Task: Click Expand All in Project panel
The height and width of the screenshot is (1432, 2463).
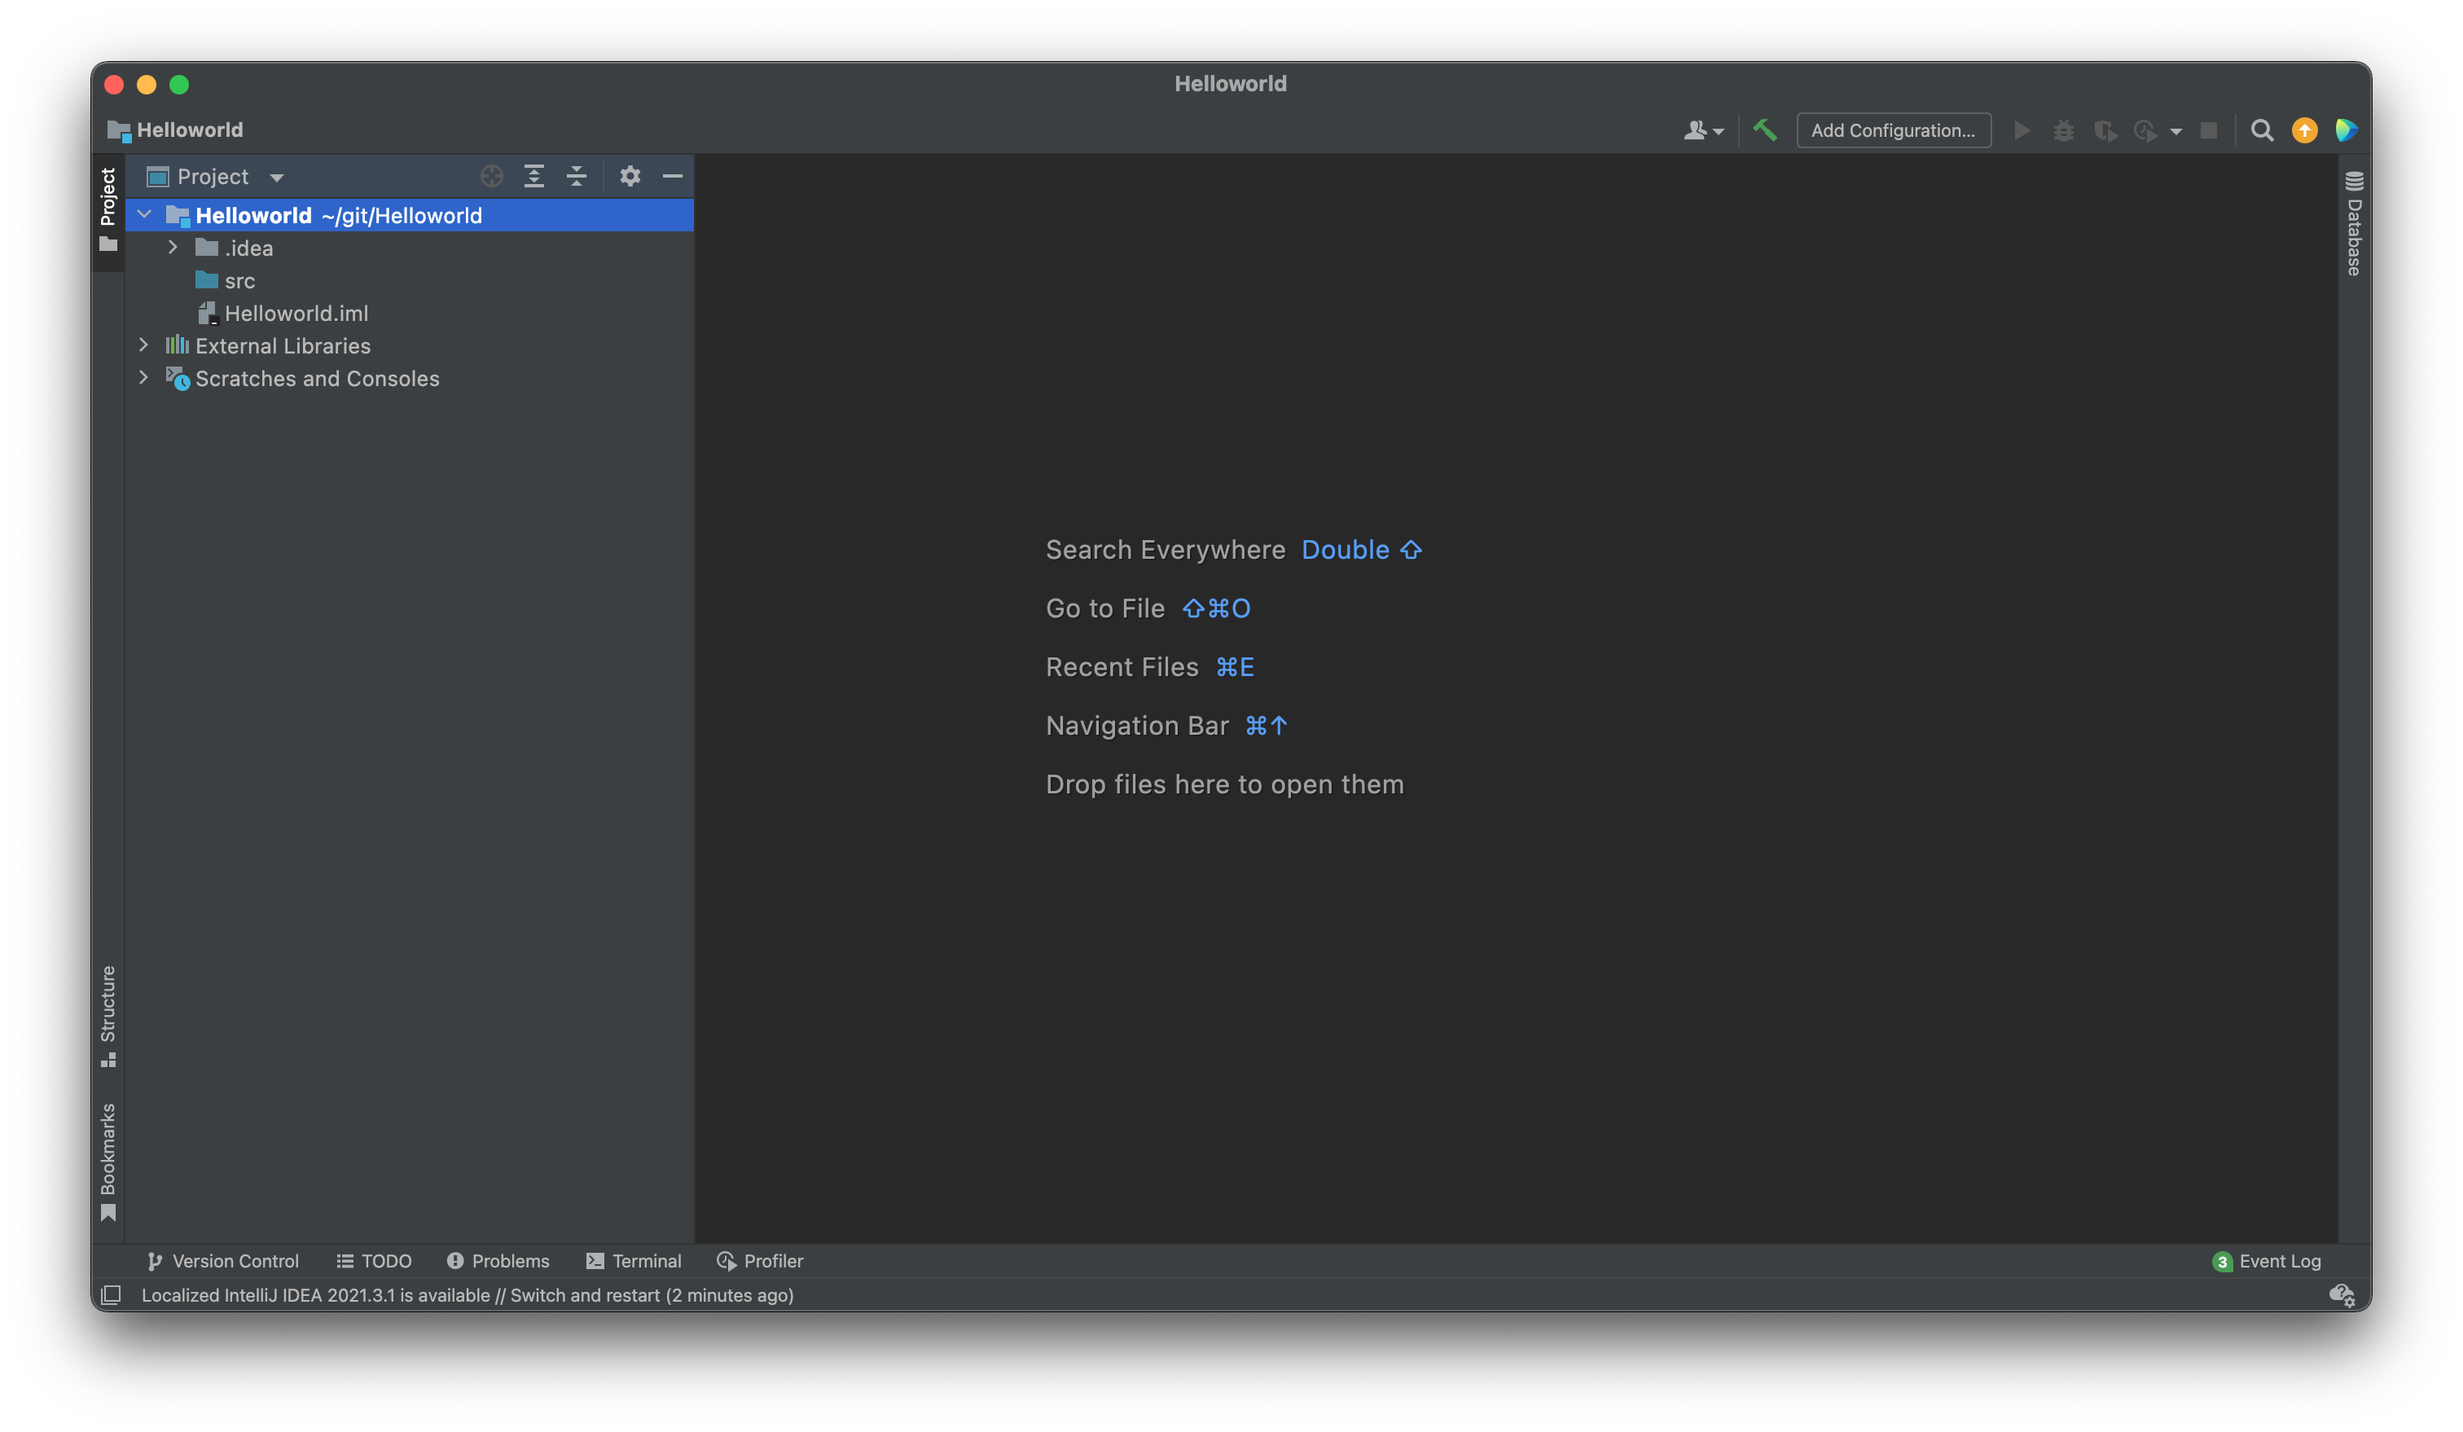Action: click(x=533, y=176)
